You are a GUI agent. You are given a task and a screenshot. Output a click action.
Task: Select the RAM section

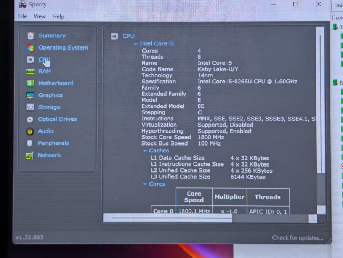[45, 71]
